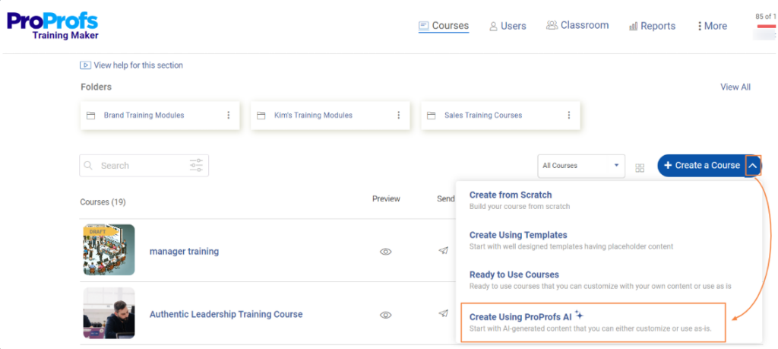Click send icon for manager training
This screenshot has height=349, width=778.
point(443,251)
